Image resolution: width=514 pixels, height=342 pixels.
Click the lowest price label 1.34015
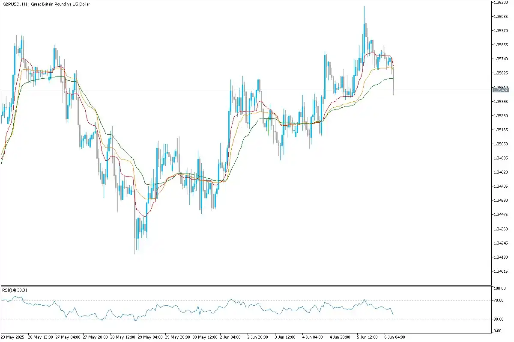pyautogui.click(x=501, y=271)
